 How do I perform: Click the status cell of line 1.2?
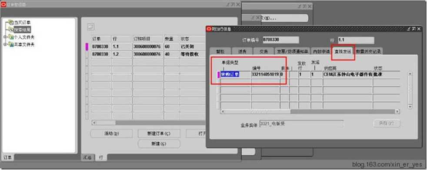tap(193, 54)
